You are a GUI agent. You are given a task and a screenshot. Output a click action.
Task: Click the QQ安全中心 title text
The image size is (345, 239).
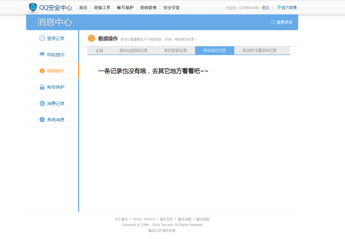click(x=56, y=8)
